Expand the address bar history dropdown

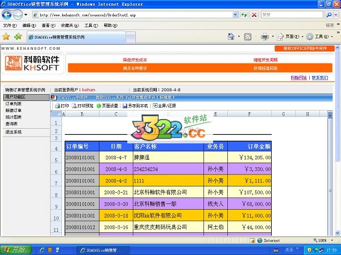pos(235,15)
